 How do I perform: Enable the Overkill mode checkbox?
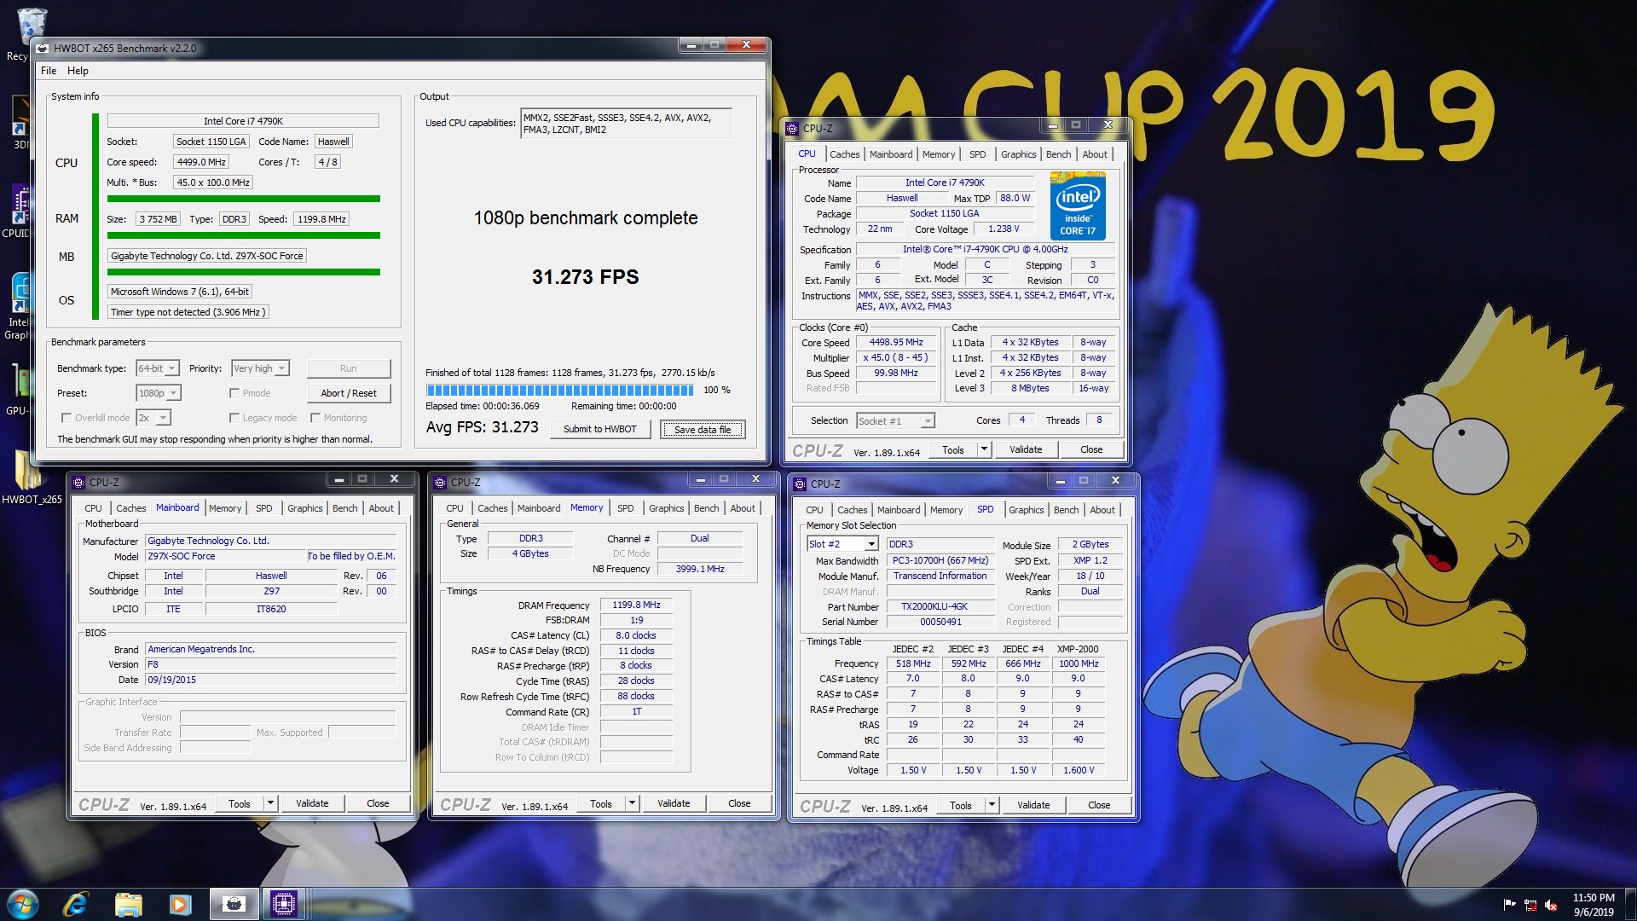(x=66, y=418)
